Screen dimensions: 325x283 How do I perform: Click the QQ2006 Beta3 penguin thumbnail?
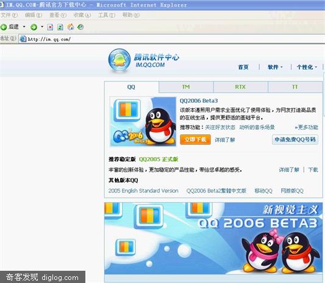143,122
